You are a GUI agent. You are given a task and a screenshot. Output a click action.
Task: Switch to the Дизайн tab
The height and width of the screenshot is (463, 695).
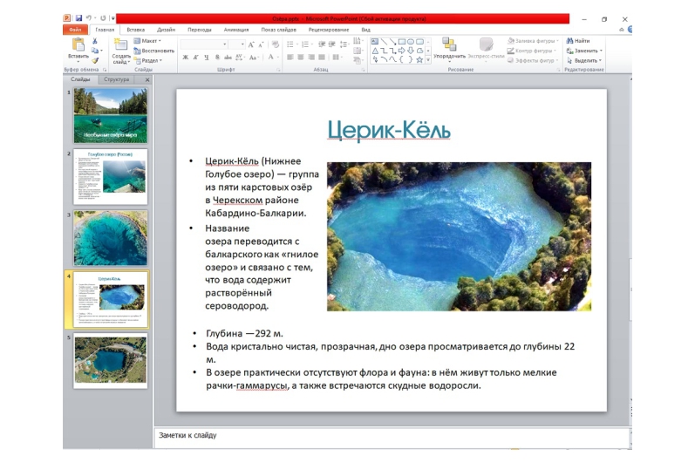(x=167, y=30)
